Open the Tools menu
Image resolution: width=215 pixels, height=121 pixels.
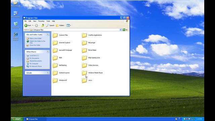click(x=48, y=21)
